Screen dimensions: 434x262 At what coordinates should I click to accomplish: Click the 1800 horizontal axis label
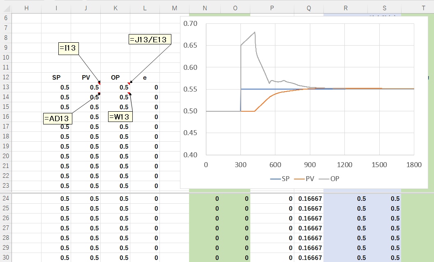pos(413,165)
